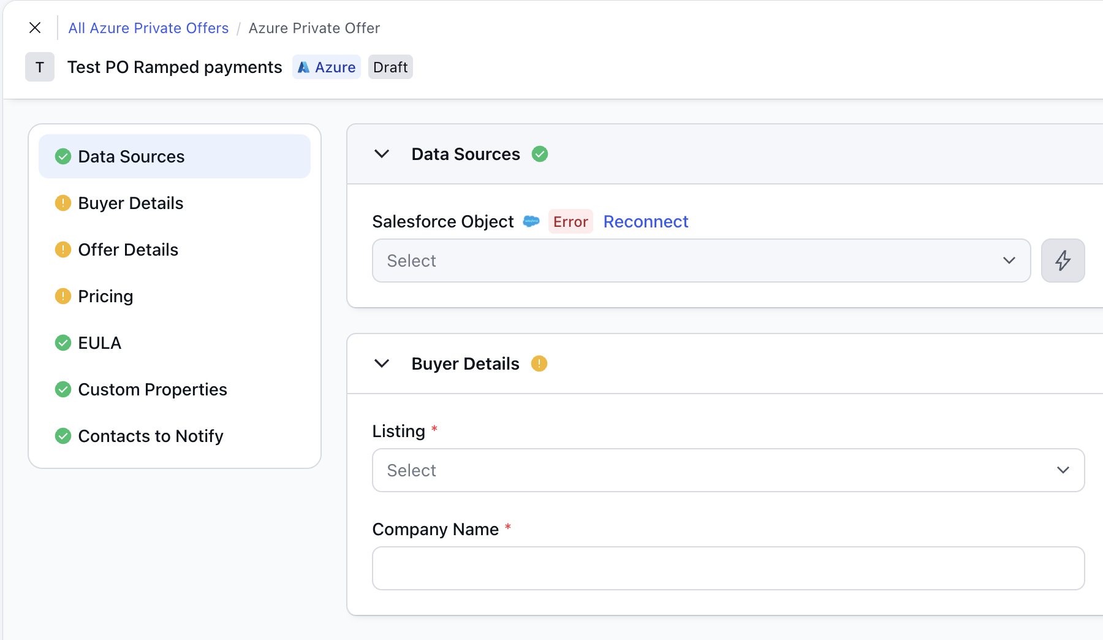Click the Error badge

point(570,221)
